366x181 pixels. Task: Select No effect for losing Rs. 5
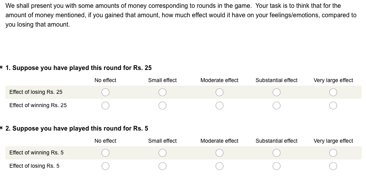(x=105, y=166)
